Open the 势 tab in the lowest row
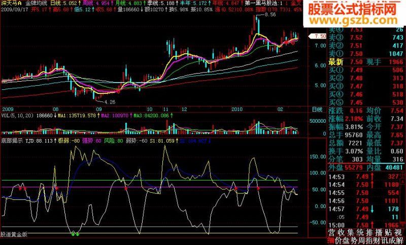Screen dimensions: 406x245 point(355,240)
